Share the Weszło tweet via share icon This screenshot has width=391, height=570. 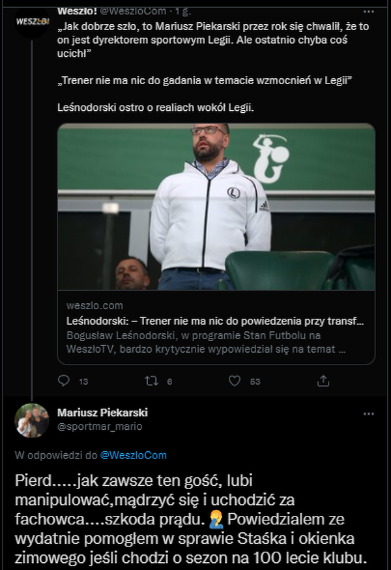323,381
